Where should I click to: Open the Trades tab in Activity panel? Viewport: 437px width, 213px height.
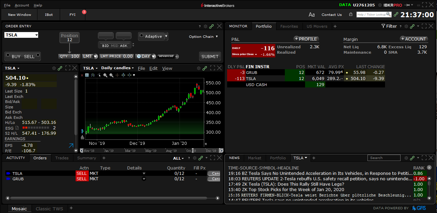[62, 158]
